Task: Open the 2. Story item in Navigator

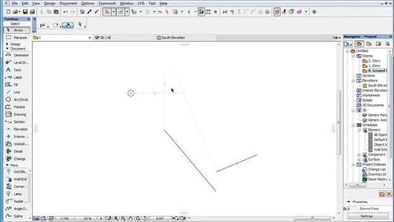Action: pyautogui.click(x=374, y=61)
